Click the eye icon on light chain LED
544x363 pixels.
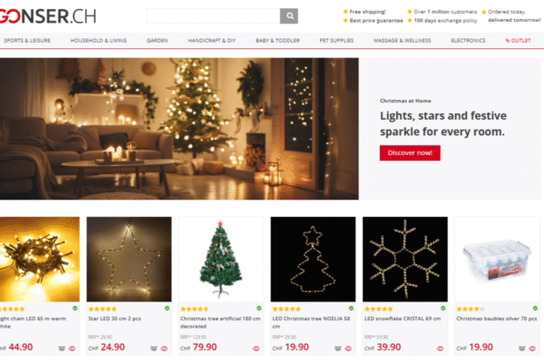[x=73, y=348]
